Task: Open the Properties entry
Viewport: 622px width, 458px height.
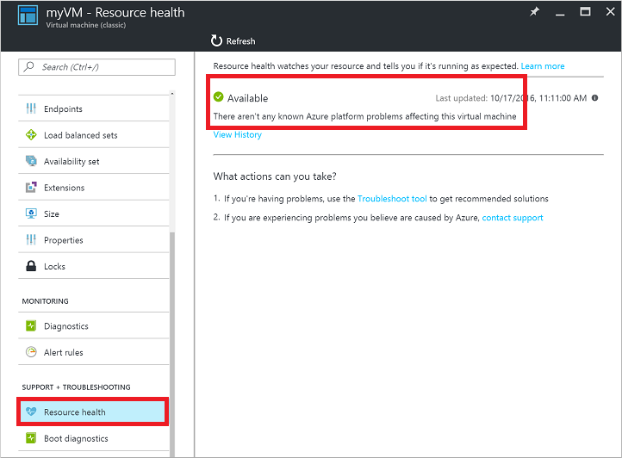Action: click(x=94, y=239)
